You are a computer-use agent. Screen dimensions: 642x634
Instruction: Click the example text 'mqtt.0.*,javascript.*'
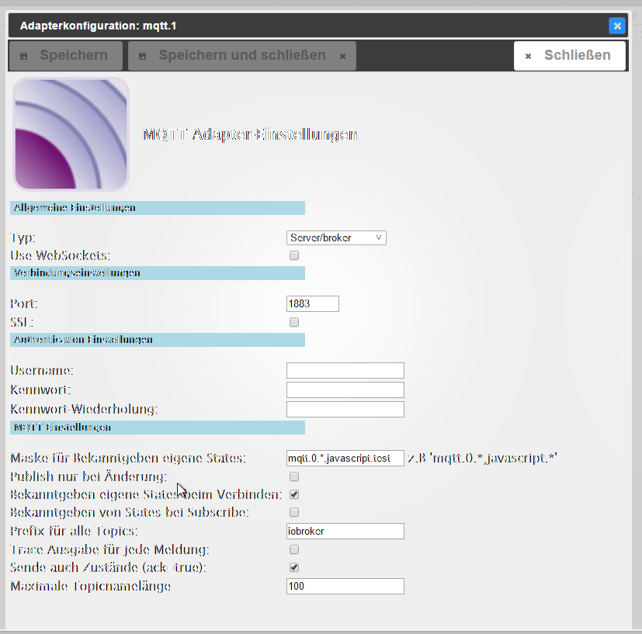coord(494,458)
